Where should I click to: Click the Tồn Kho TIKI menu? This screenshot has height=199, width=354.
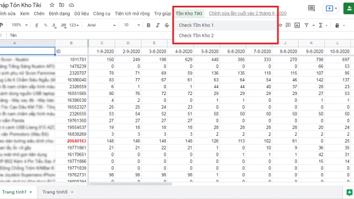pos(189,14)
